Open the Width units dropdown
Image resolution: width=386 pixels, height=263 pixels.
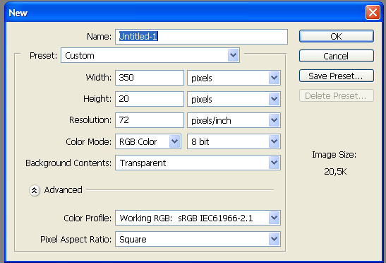pyautogui.click(x=234, y=78)
